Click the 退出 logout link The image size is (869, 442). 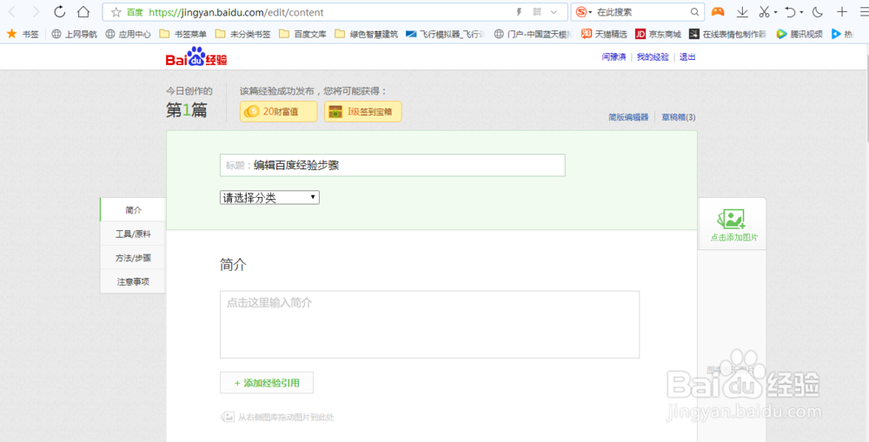tap(687, 57)
